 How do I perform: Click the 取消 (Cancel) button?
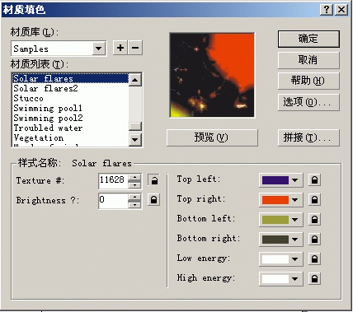click(308, 60)
